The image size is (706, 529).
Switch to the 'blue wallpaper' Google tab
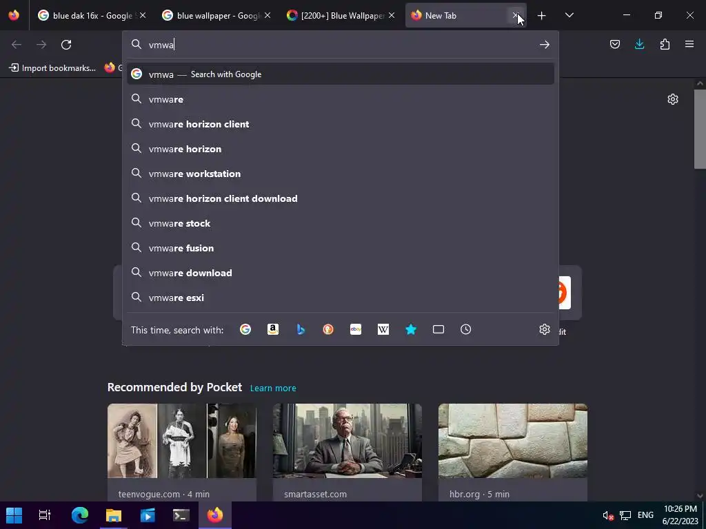216,15
